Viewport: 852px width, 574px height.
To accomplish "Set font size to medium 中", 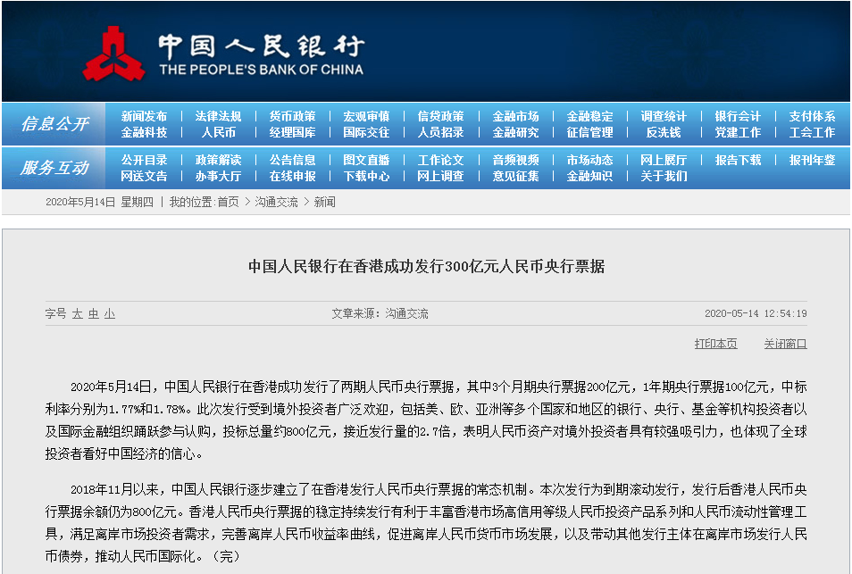I will [x=94, y=314].
